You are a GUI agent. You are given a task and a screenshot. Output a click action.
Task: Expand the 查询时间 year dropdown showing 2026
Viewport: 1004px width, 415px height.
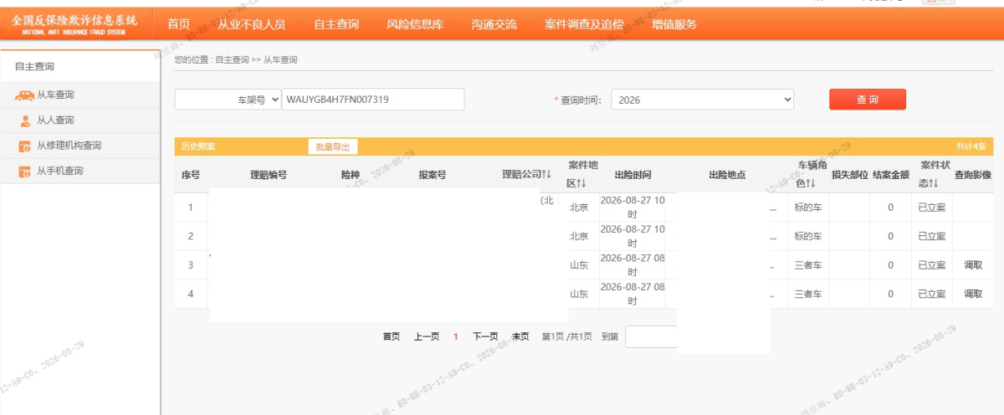pos(702,100)
